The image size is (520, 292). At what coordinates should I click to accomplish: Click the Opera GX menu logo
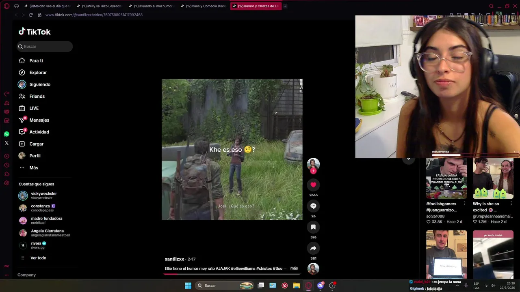6,6
